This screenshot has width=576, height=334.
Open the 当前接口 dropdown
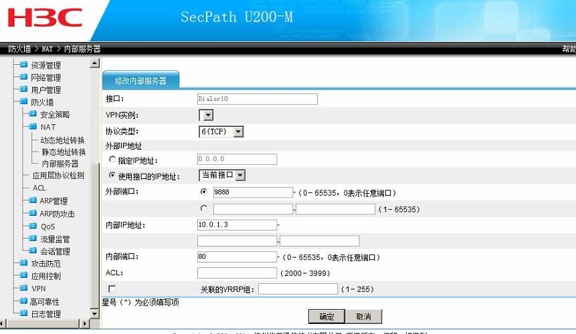pos(222,175)
